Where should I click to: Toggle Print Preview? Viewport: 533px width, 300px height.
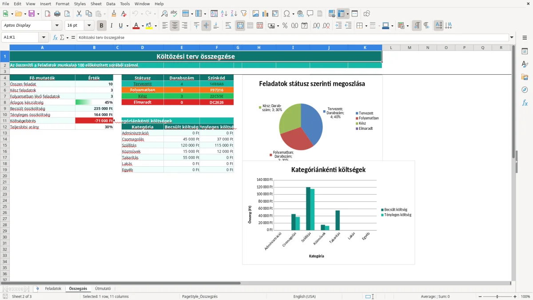(x=67, y=14)
